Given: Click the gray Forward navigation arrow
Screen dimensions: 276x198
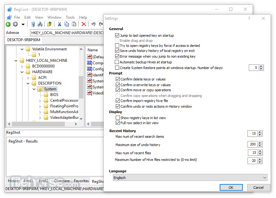Looking at the screenshot, I should (15, 24).
